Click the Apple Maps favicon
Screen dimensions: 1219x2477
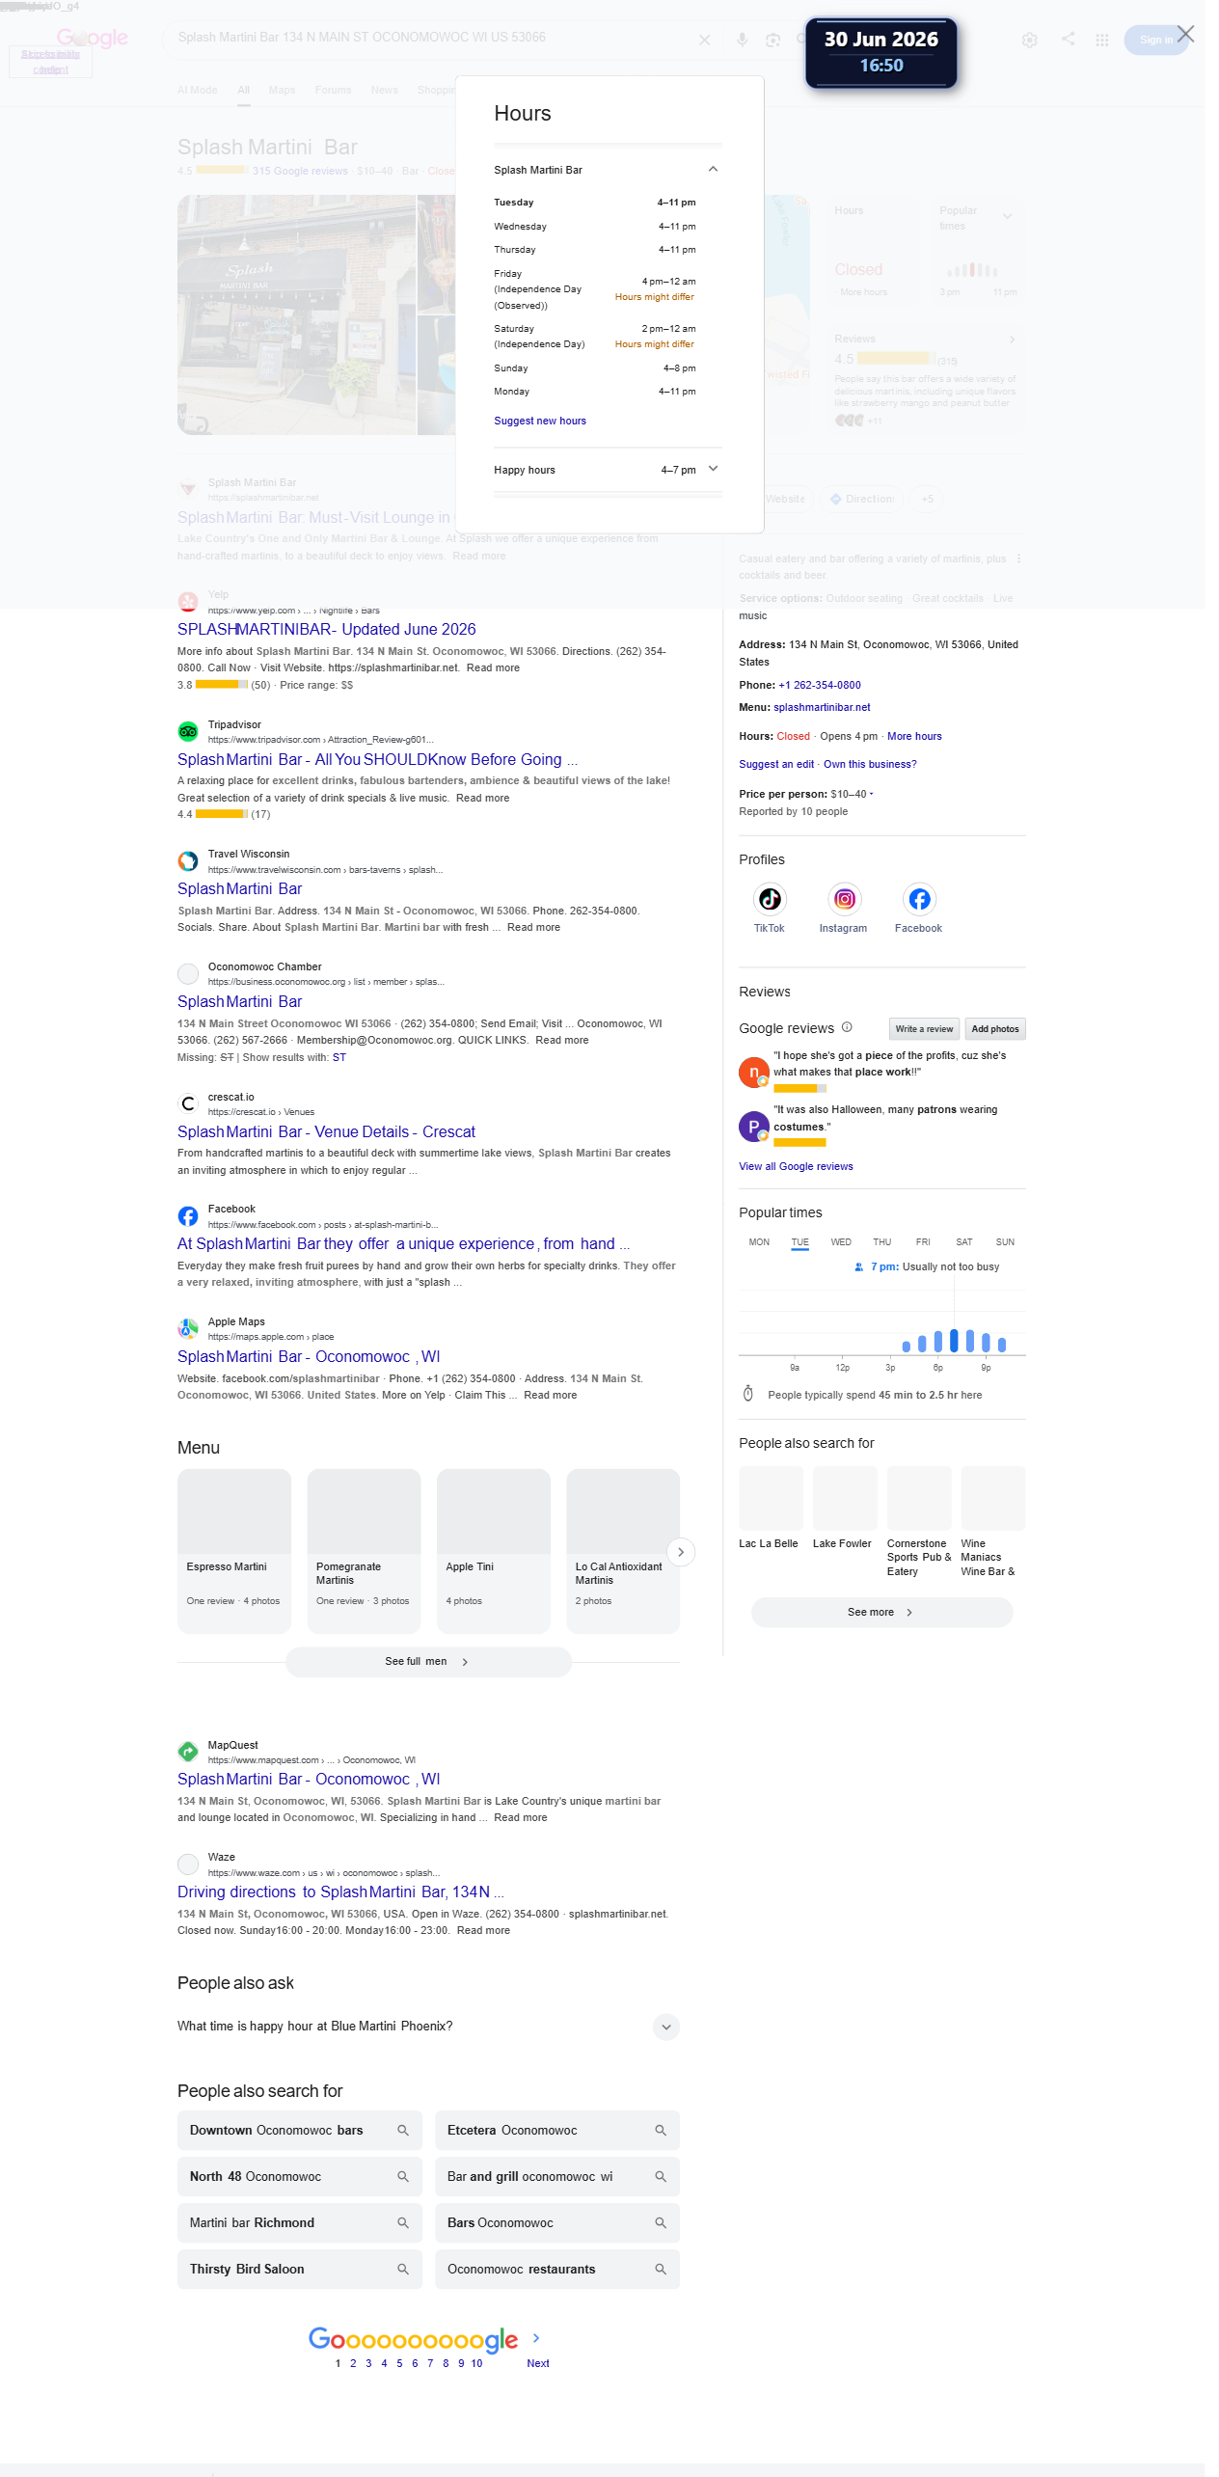click(x=188, y=1329)
